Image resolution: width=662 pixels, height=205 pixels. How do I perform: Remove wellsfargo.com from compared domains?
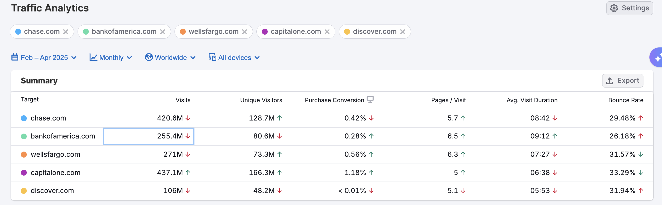coord(245,32)
